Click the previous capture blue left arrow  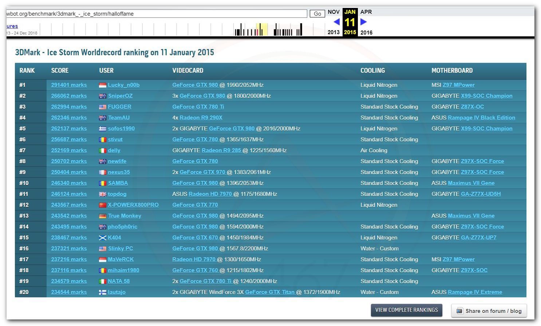point(336,22)
